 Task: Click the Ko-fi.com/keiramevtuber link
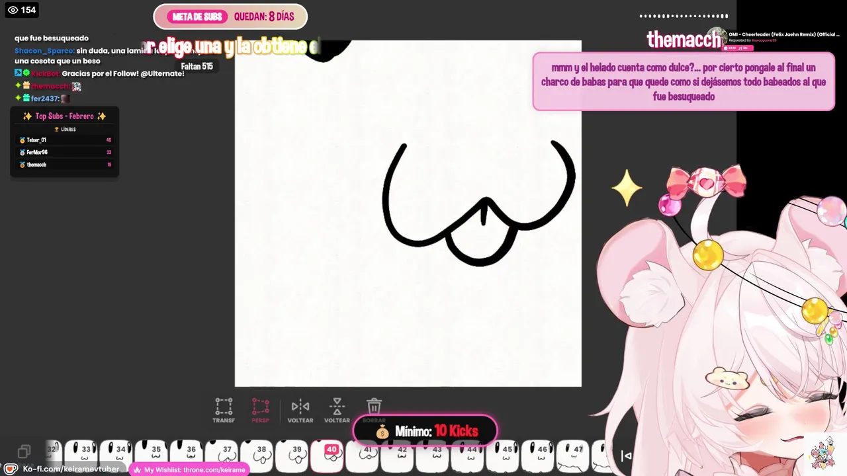[71, 469]
